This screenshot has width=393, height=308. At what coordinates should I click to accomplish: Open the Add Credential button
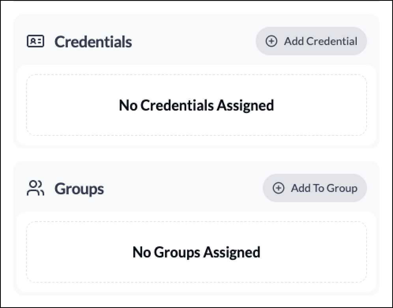(311, 41)
